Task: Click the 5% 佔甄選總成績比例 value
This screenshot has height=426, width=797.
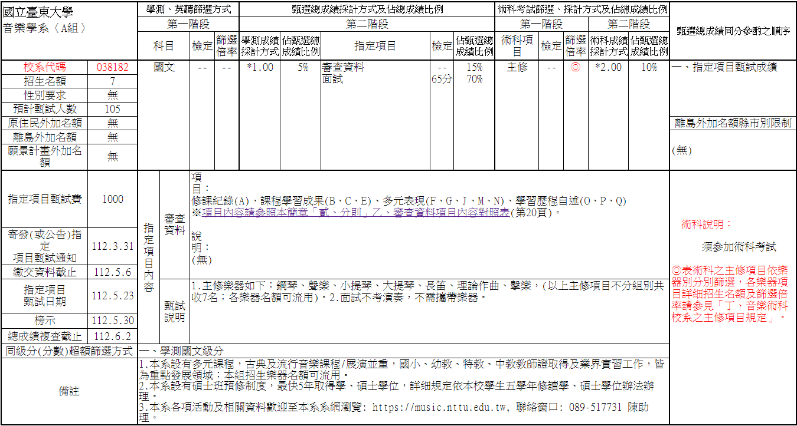Action: tap(303, 67)
